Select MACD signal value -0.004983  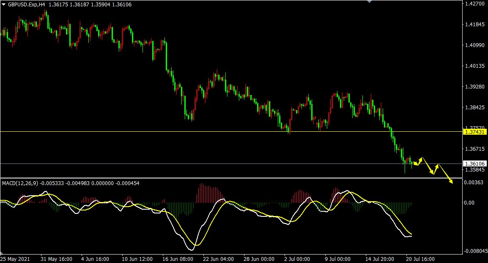[x=78, y=183]
